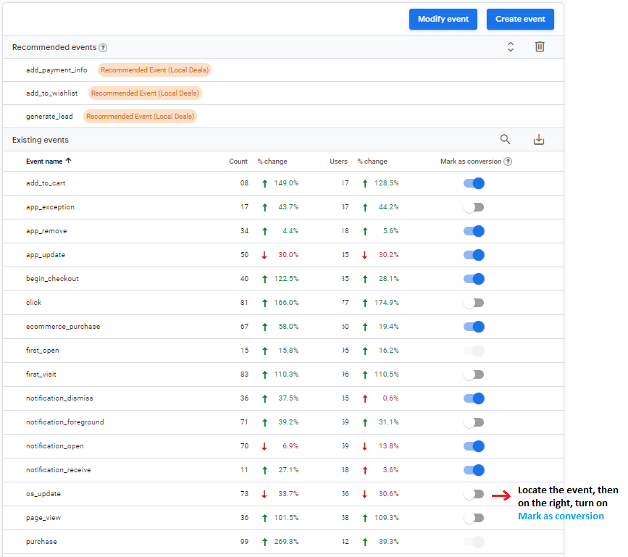Turn on conversion for os_update
Image resolution: width=628 pixels, height=557 pixels.
474,494
